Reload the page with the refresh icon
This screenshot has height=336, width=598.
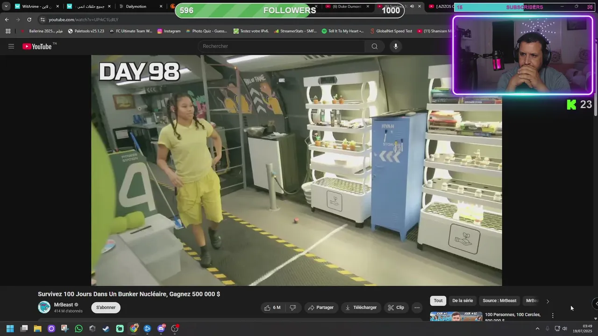(29, 20)
